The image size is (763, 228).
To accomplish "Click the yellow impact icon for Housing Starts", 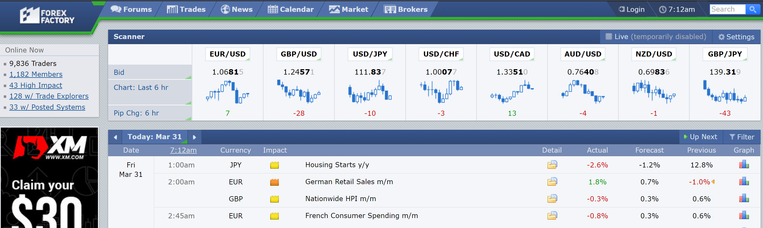I will (275, 165).
